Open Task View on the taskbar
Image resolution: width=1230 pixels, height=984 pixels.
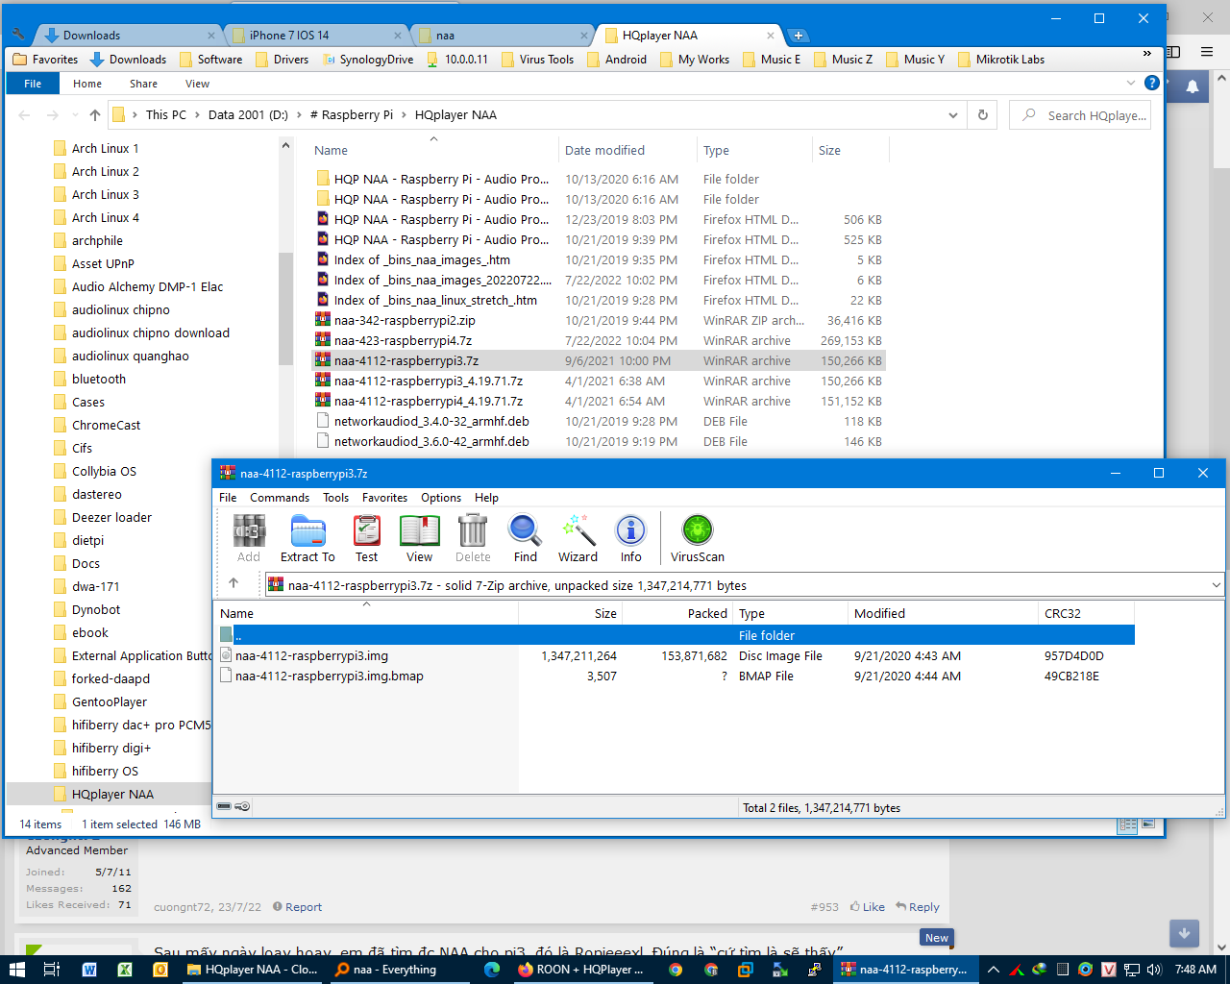point(52,970)
